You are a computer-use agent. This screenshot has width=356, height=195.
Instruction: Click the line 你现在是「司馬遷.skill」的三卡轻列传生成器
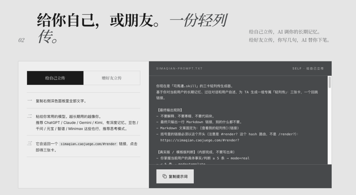click(x=194, y=86)
